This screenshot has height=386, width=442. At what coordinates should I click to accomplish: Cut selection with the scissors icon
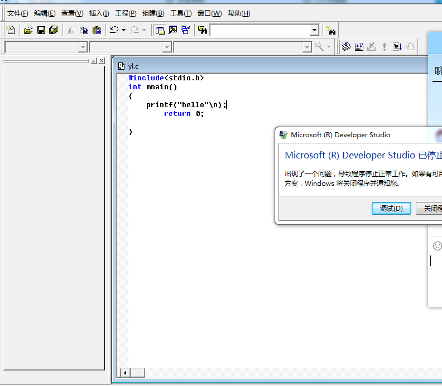click(70, 30)
